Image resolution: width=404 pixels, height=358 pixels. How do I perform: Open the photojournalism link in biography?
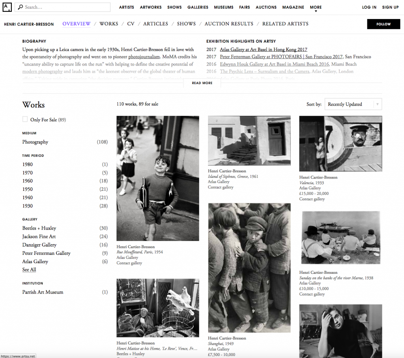pyautogui.click(x=144, y=57)
